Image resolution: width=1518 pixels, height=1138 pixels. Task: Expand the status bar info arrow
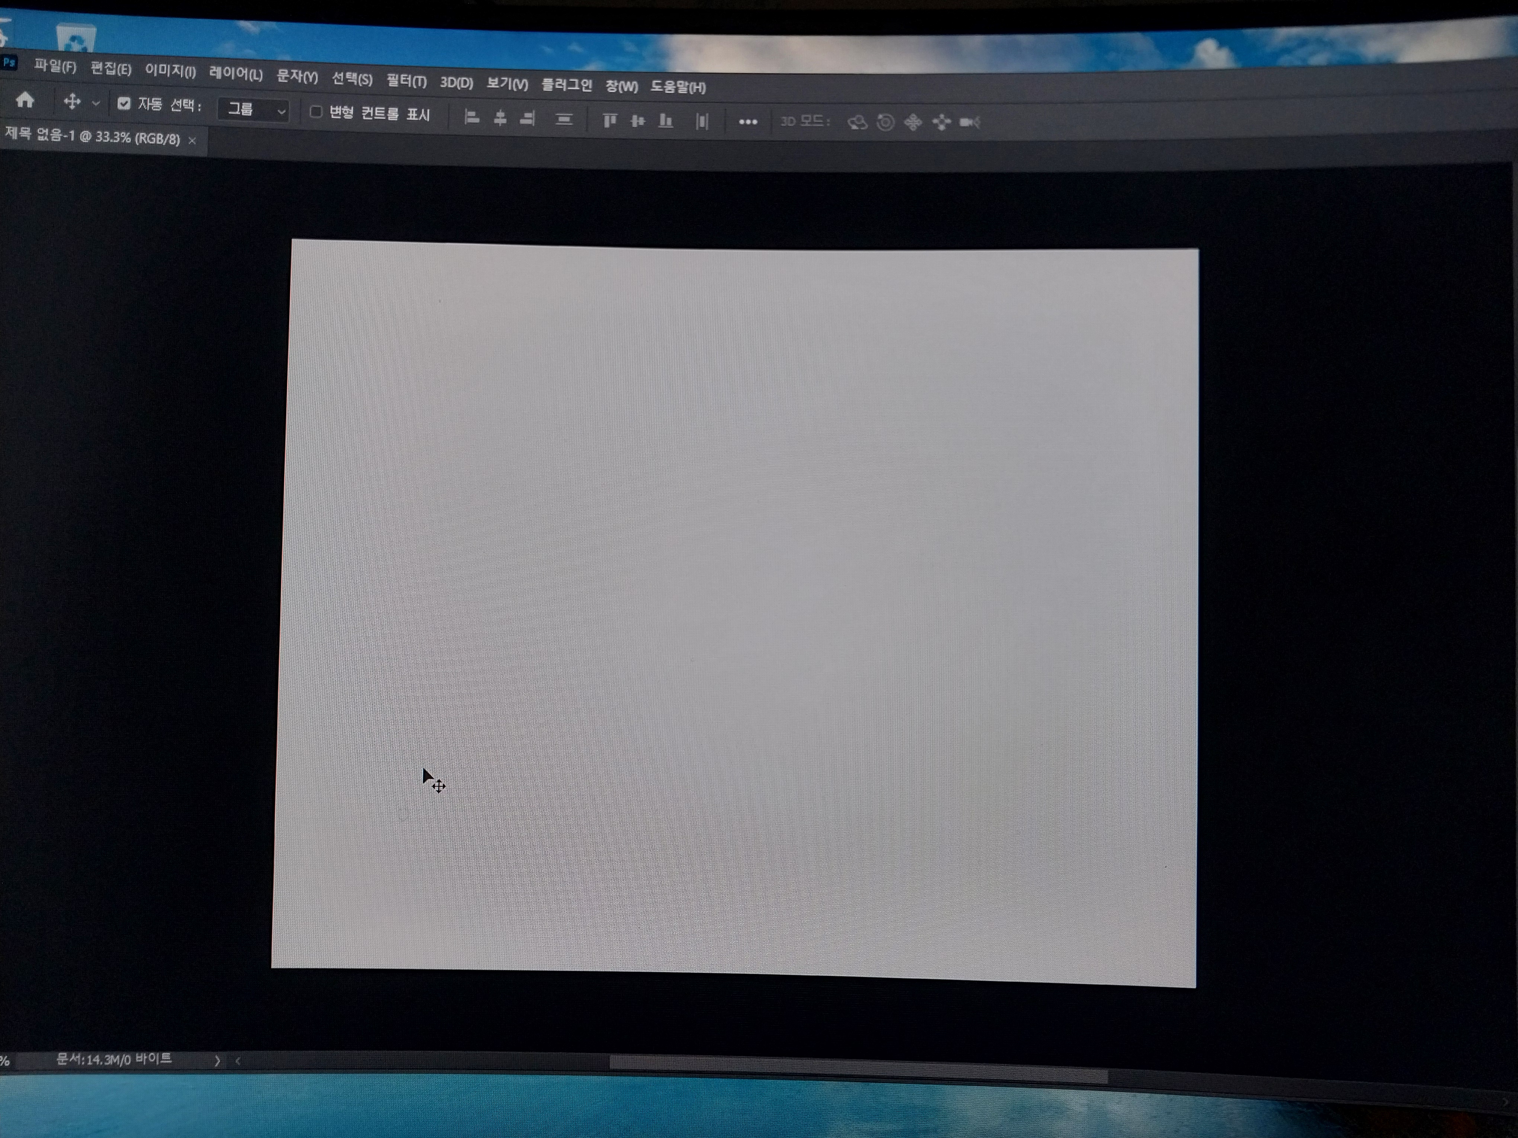click(x=217, y=1061)
